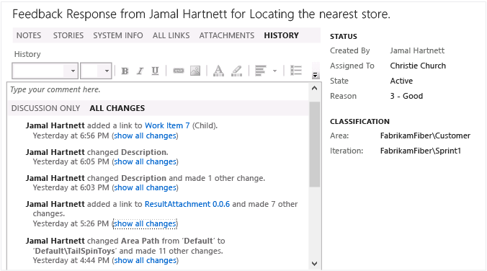Show all changes for 4:44 PM entry
The image size is (487, 271).
(x=146, y=260)
